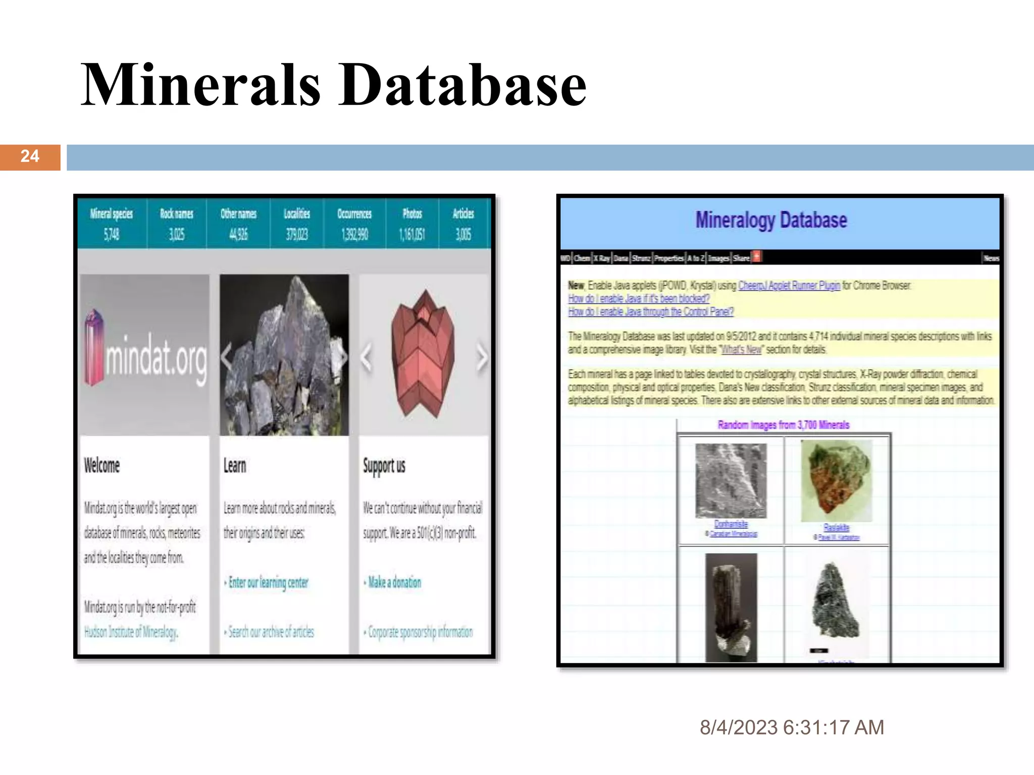Click the red plus Share icon
1034x775 pixels.
click(x=756, y=257)
